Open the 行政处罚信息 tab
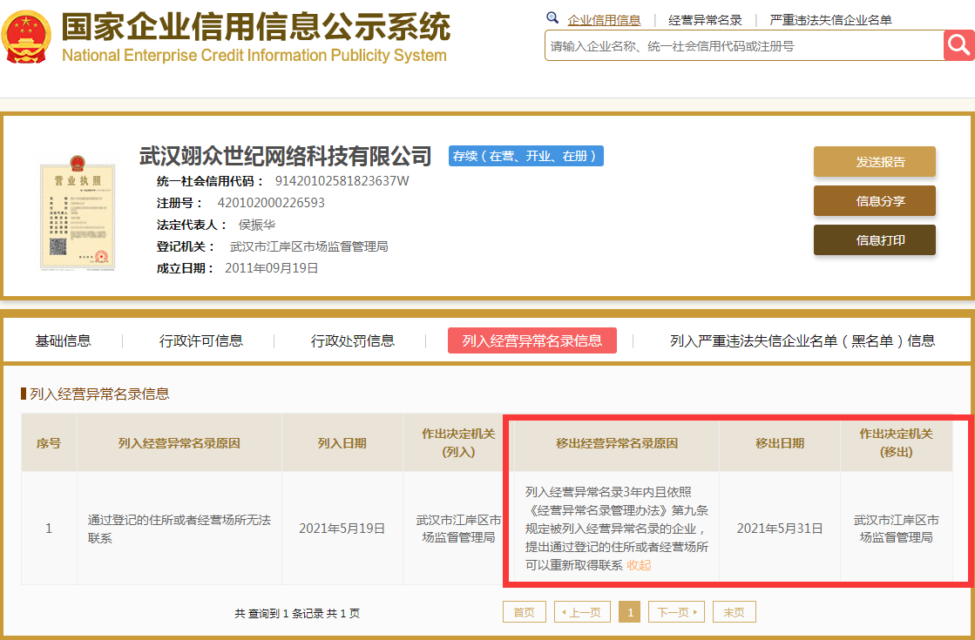Image resolution: width=975 pixels, height=640 pixels. click(353, 341)
